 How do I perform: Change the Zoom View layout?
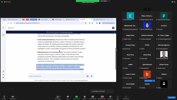tap(174, 2)
